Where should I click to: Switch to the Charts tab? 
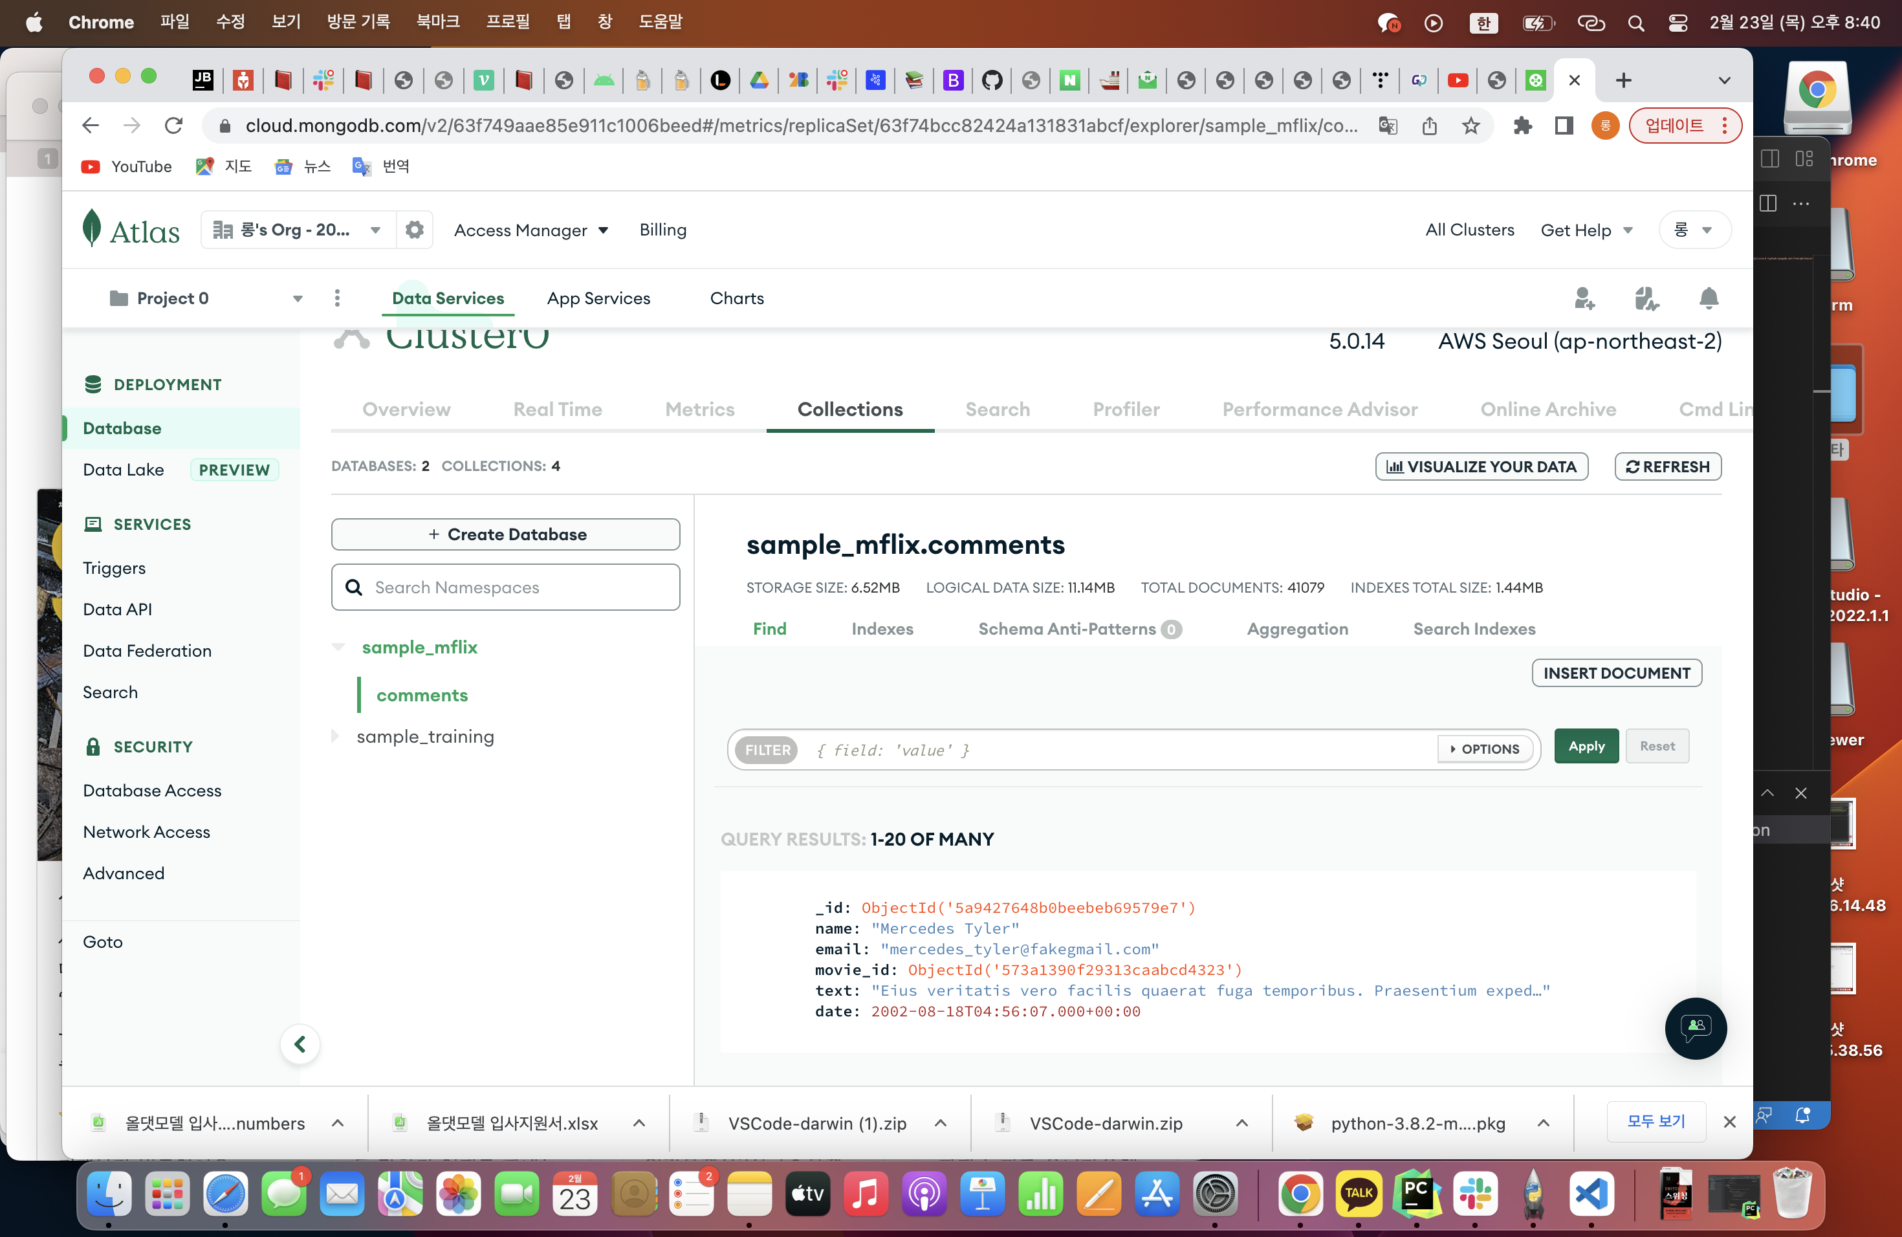737,298
